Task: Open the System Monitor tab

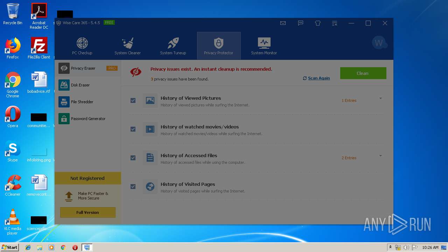Action: click(264, 46)
